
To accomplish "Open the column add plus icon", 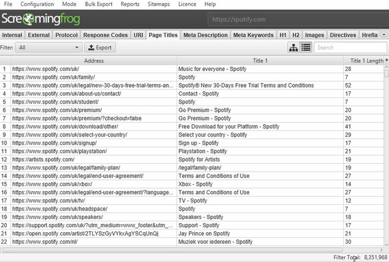I will click(x=386, y=60).
